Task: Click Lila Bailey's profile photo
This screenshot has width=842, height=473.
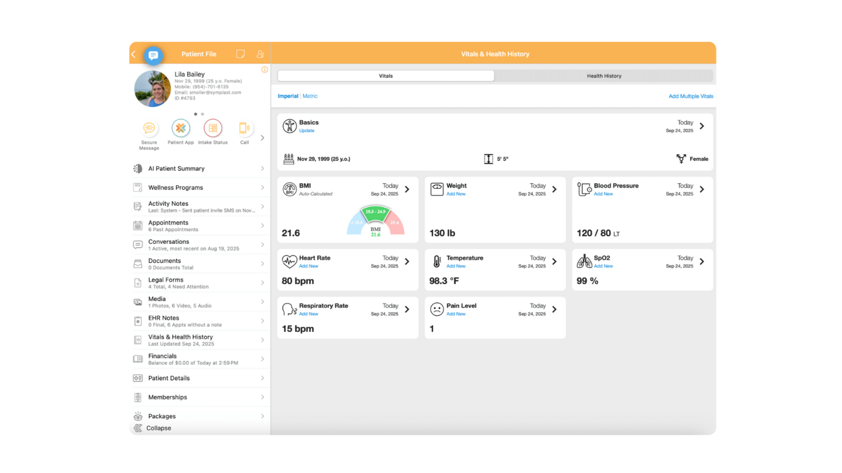Action: tap(152, 88)
